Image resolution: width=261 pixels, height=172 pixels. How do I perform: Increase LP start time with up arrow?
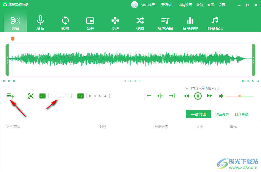click(71, 95)
